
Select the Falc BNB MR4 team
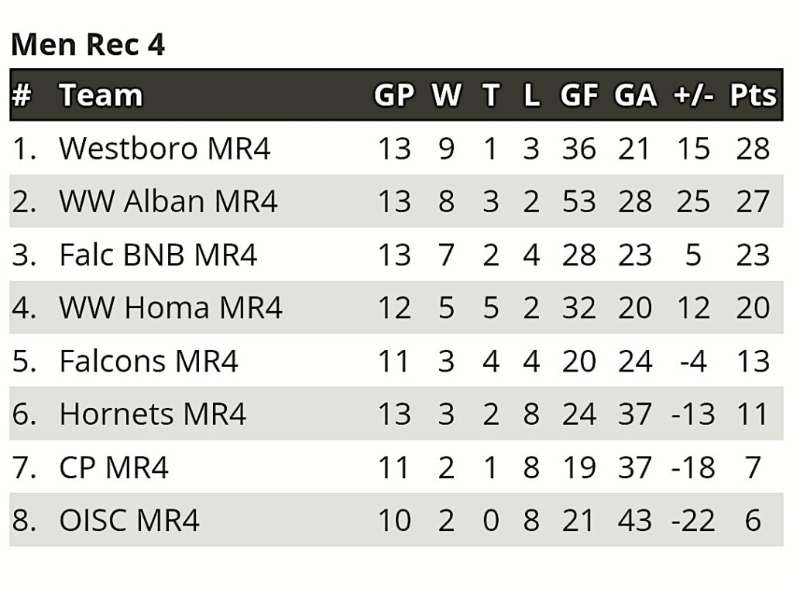[158, 255]
